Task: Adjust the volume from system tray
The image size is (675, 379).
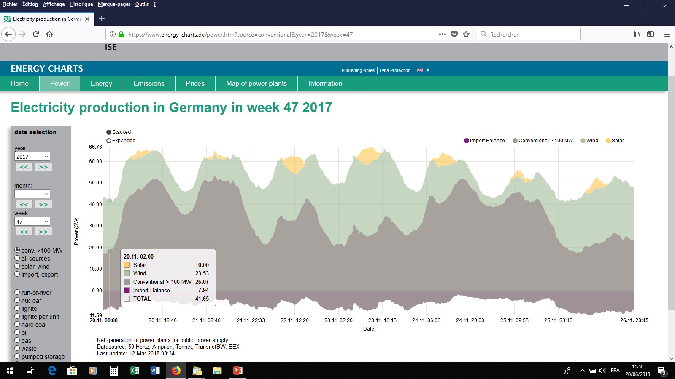Action: 602,371
